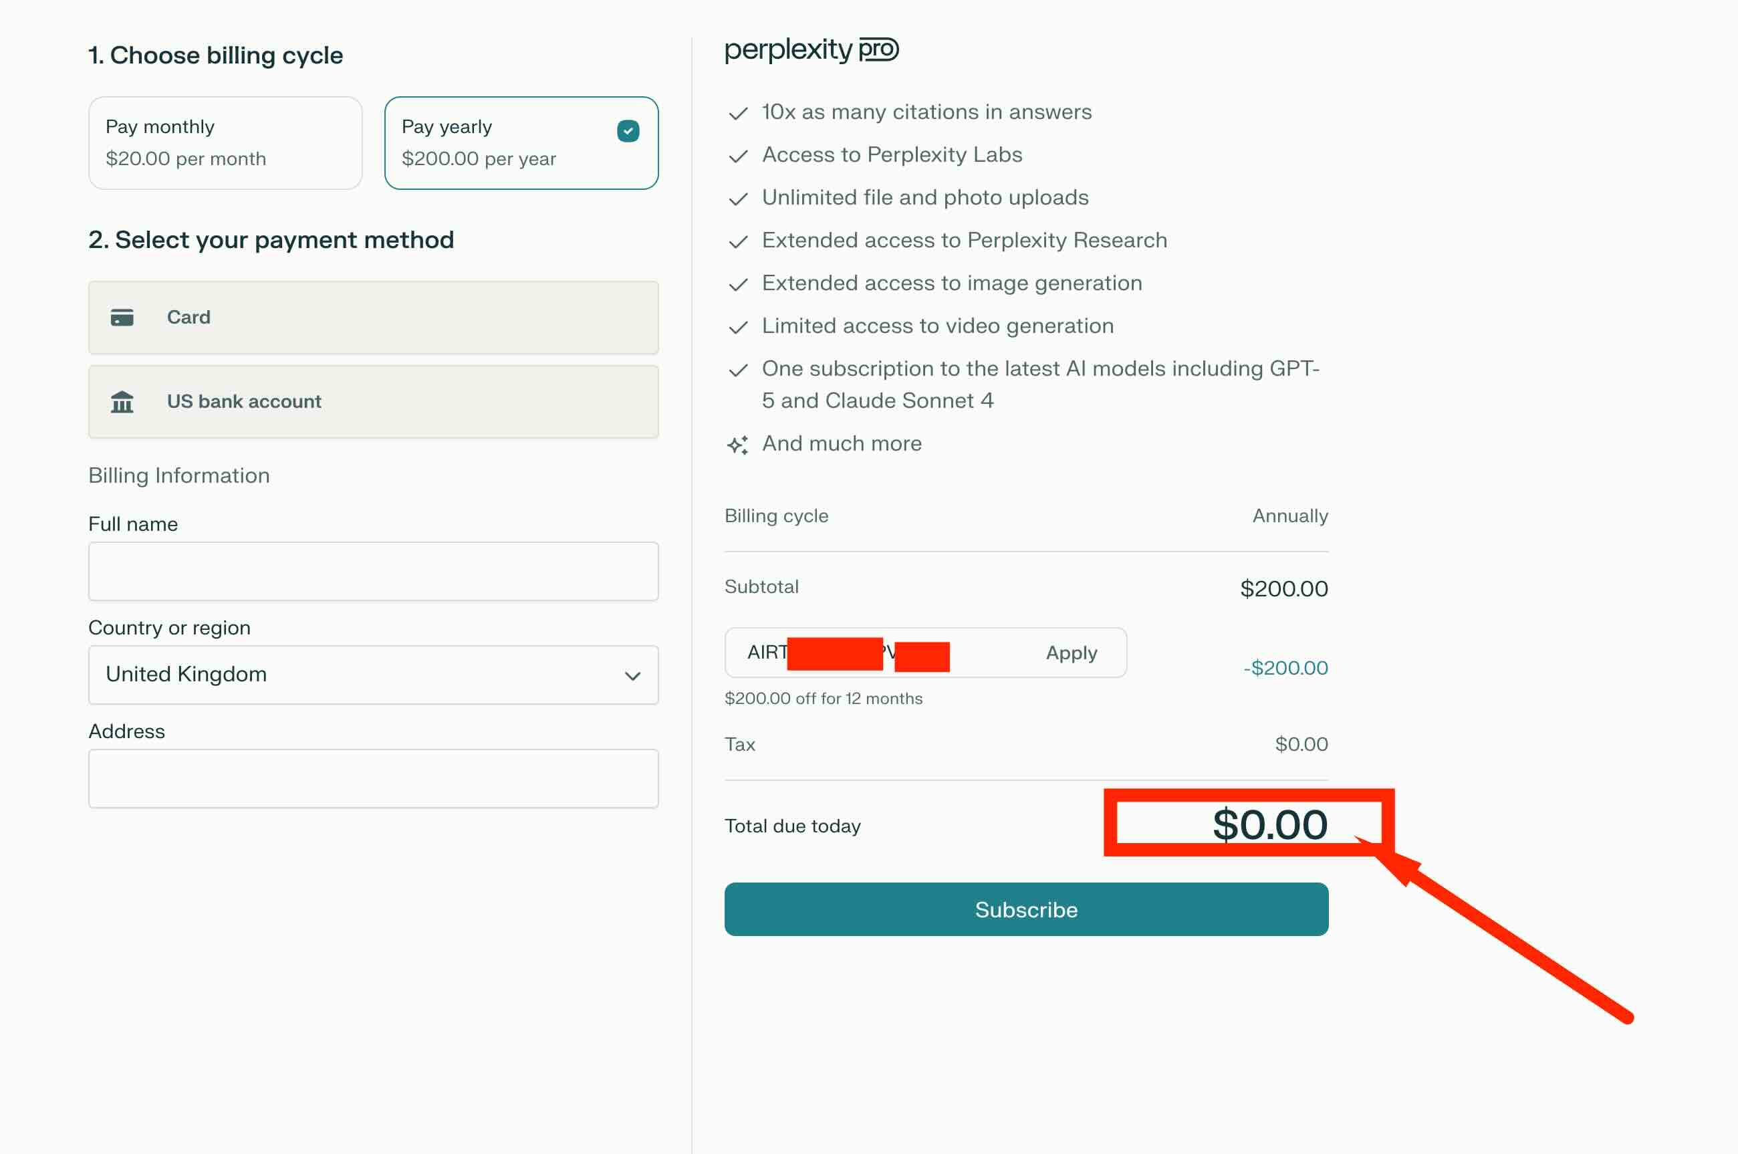Select the Pay monthly billing option
Screen dimensions: 1738x1154
[x=225, y=143]
